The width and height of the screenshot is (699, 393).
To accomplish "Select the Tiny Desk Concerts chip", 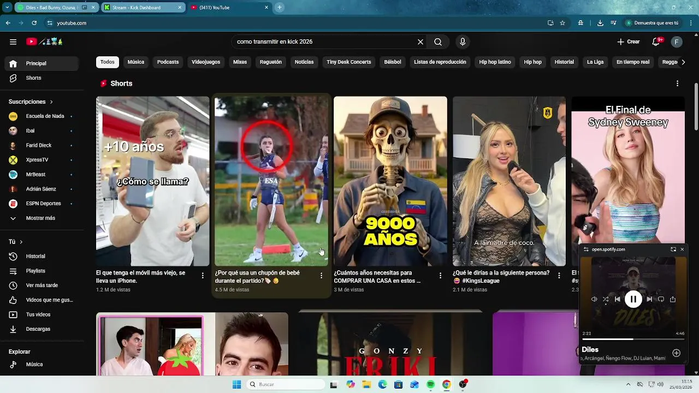I will [x=349, y=62].
